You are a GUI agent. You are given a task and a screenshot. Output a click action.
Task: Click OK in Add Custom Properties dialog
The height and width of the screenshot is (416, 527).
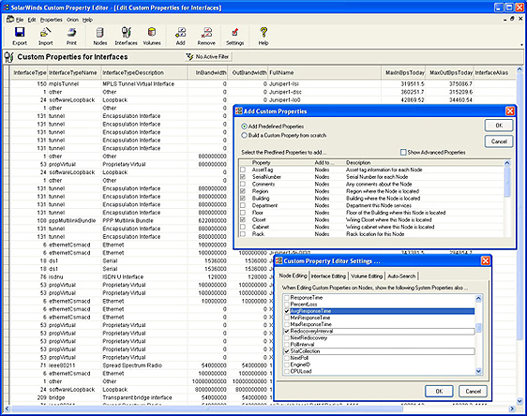point(499,126)
